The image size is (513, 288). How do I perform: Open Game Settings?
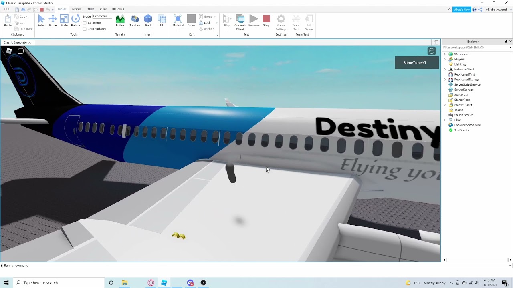coord(281,22)
